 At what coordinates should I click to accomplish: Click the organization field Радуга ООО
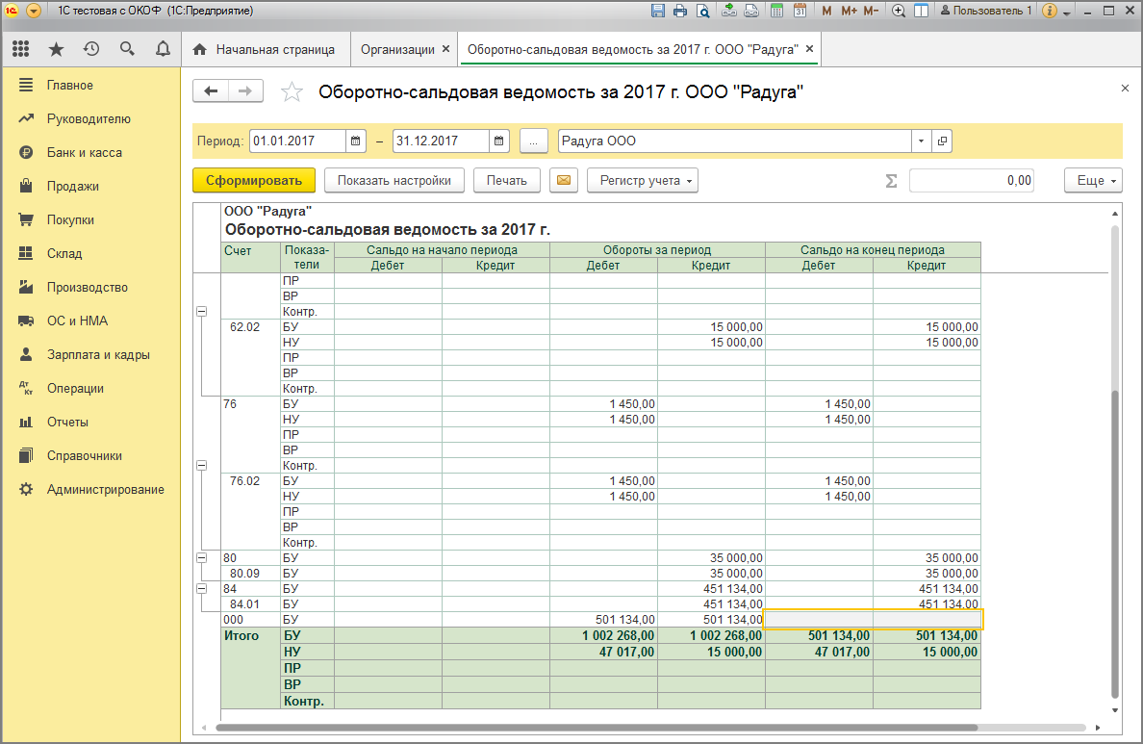pos(735,141)
